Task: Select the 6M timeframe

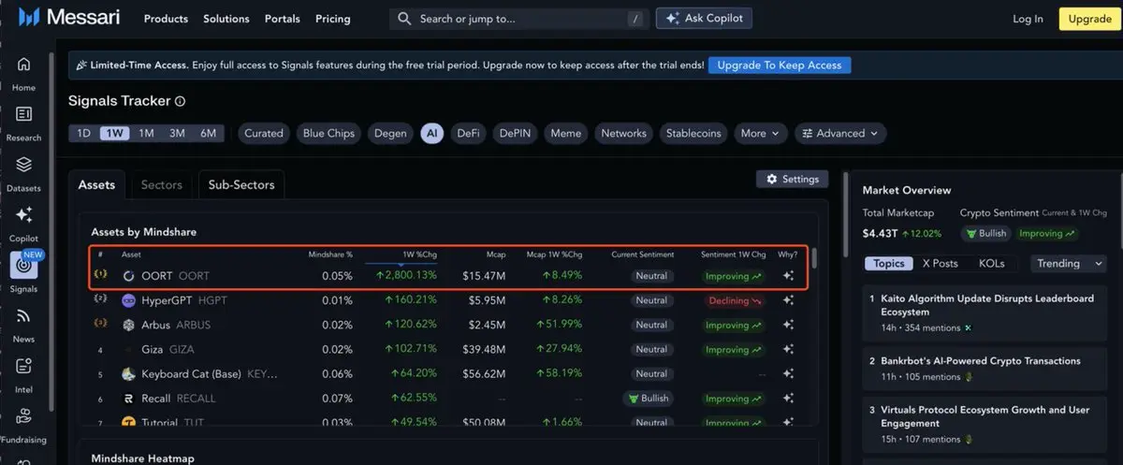Action: point(208,133)
